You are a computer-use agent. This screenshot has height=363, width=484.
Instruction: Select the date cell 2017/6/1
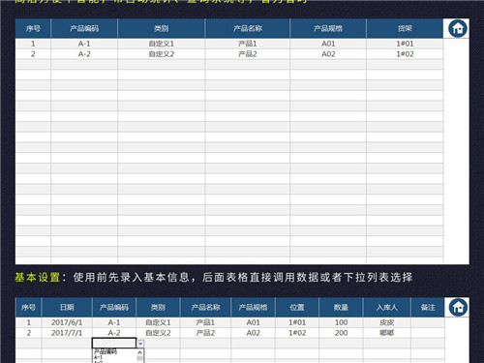67,322
